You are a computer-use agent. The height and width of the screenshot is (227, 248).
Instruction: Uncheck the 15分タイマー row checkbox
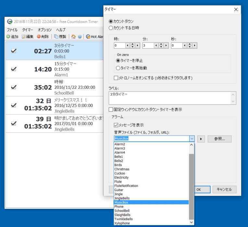point(14,69)
